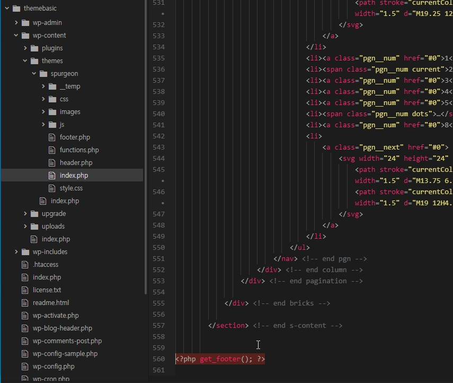Collapse the themes folder chevron
Image resolution: width=453 pixels, height=383 pixels.
25,61
